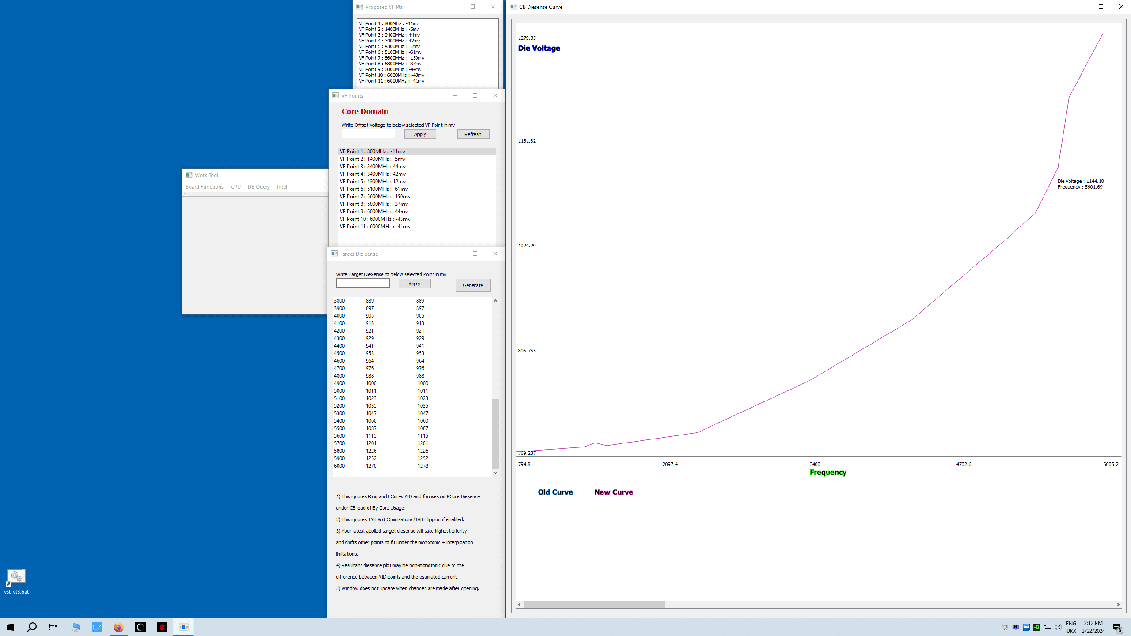Click the MSI dragon taskbar icon
This screenshot has height=636, width=1131.
click(x=162, y=627)
